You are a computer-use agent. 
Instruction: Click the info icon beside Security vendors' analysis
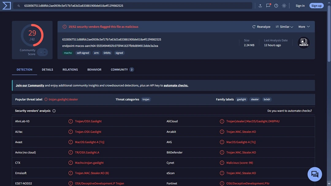tap(54, 111)
